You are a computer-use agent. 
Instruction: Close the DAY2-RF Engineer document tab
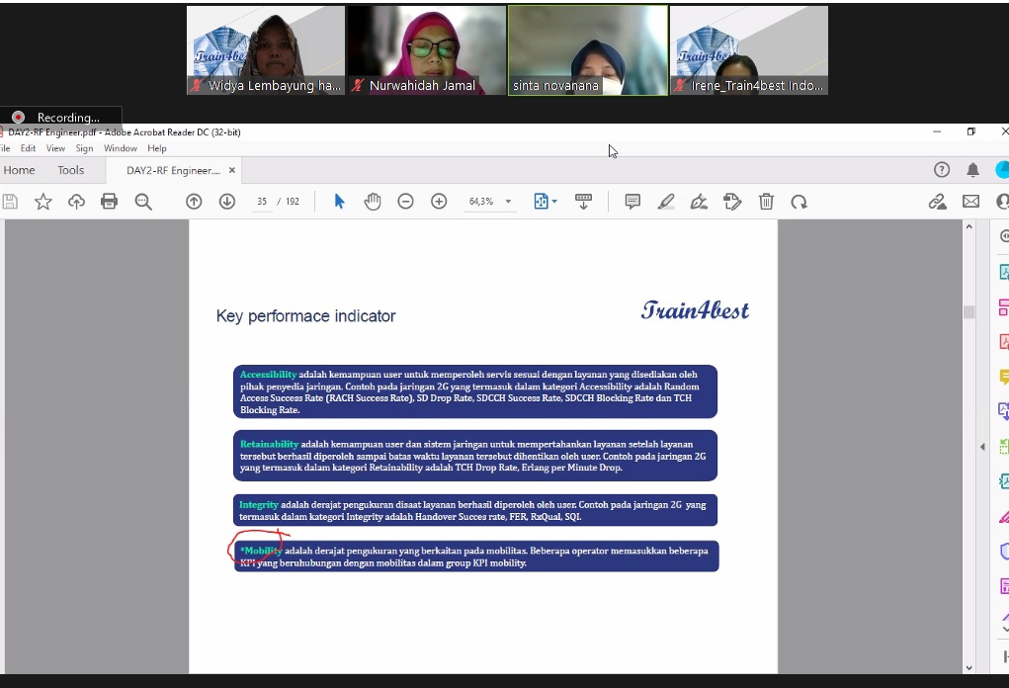coord(231,171)
